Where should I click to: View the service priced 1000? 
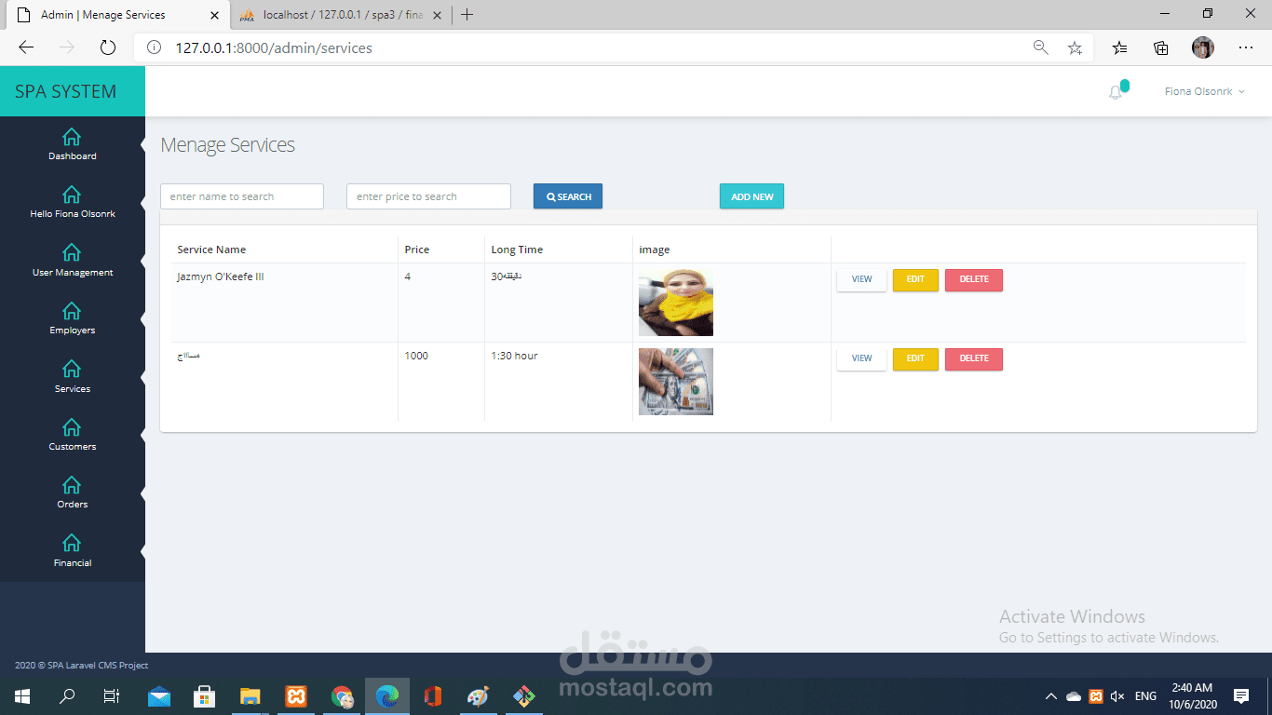[x=861, y=358]
